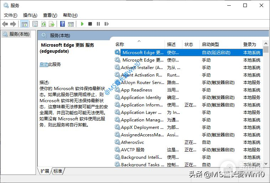Sort by the 状态 column header
The height and width of the screenshot is (183, 270).
[191, 45]
